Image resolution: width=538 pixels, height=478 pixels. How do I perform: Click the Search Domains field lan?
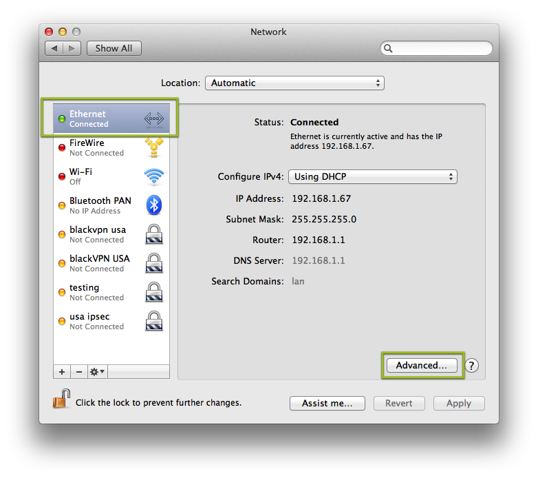[298, 282]
